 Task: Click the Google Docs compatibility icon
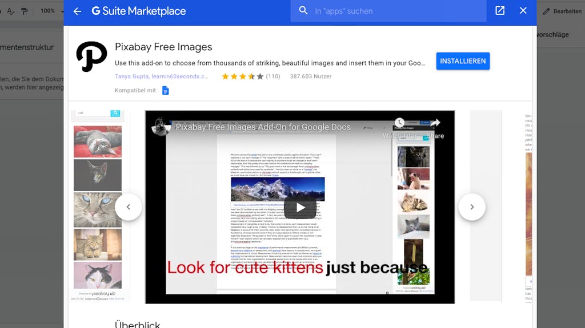pos(165,91)
